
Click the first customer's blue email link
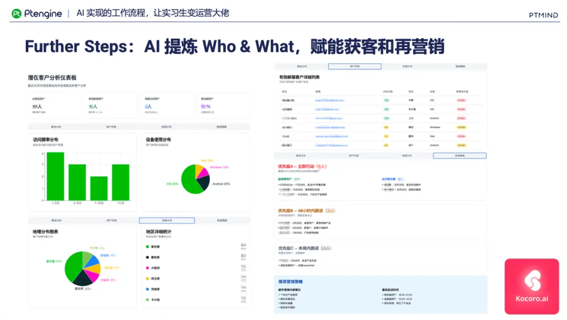coord(331,100)
